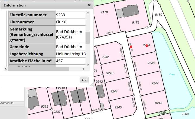
Task: Click the horizontal scrollbar thumb below table
Action: pos(38,69)
